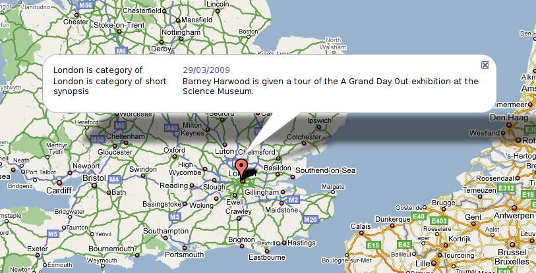Click the Gloucester map label
This screenshot has width=536, height=273.
[115, 152]
